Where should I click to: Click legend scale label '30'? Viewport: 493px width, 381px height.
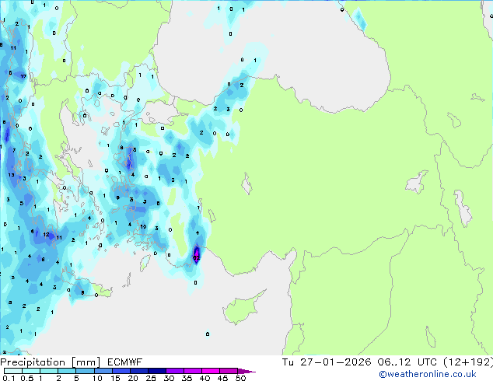pyautogui.click(x=169, y=378)
